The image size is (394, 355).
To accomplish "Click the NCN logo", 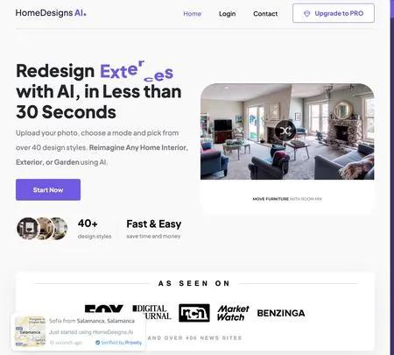I will click(194, 313).
